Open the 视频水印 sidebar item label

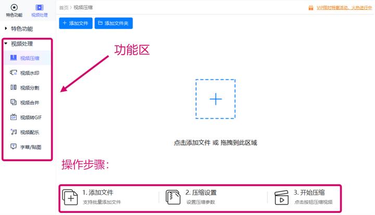click(x=30, y=73)
